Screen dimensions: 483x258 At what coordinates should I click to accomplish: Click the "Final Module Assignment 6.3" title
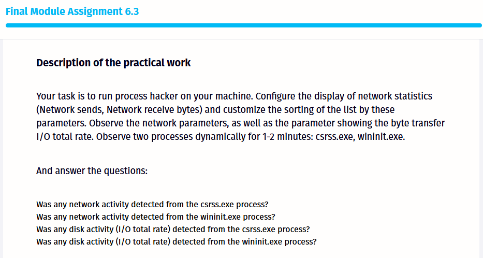pyautogui.click(x=72, y=11)
